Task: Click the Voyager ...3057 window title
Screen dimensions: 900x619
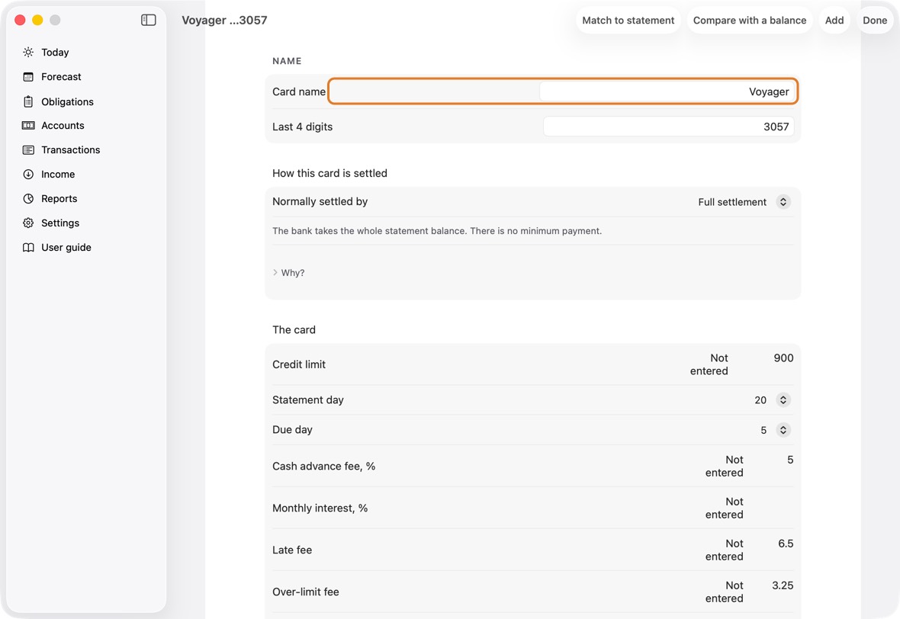Action: [224, 20]
